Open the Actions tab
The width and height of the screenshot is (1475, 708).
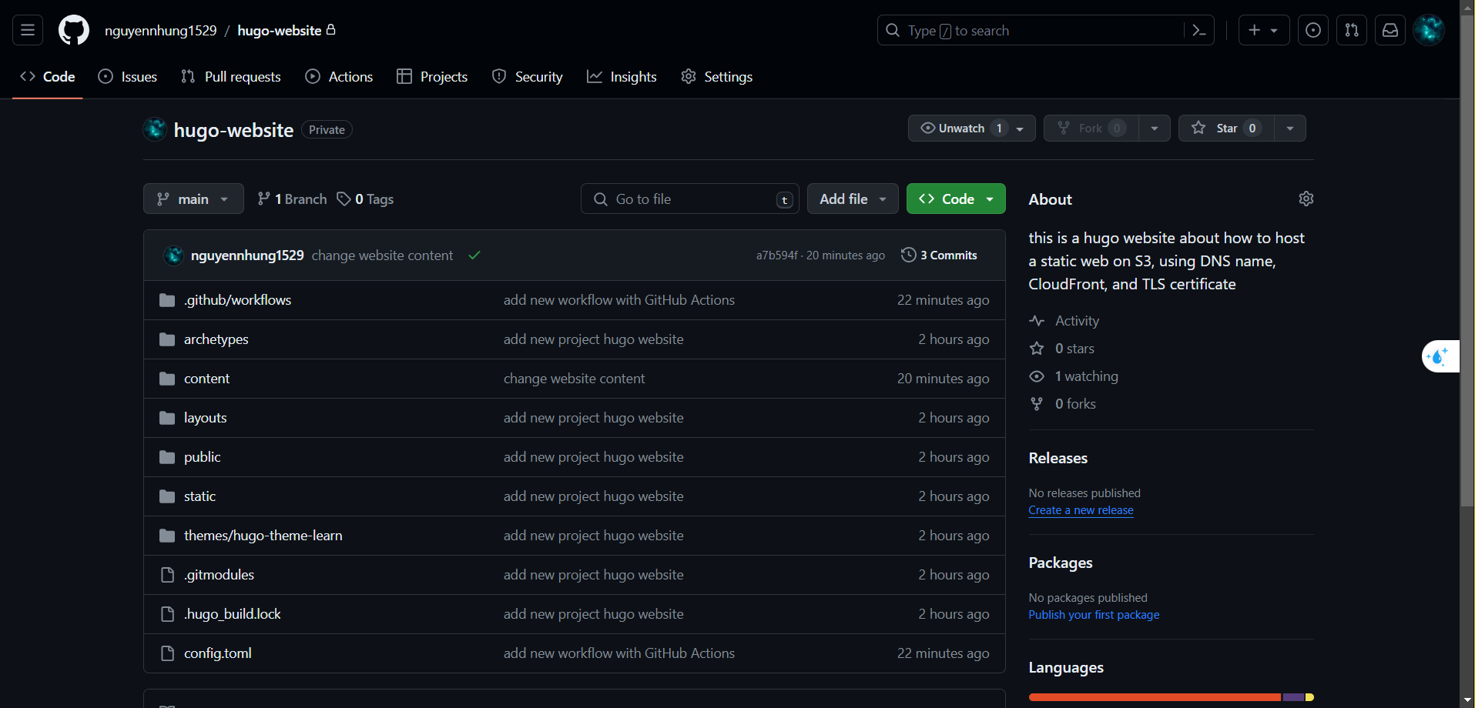(339, 77)
